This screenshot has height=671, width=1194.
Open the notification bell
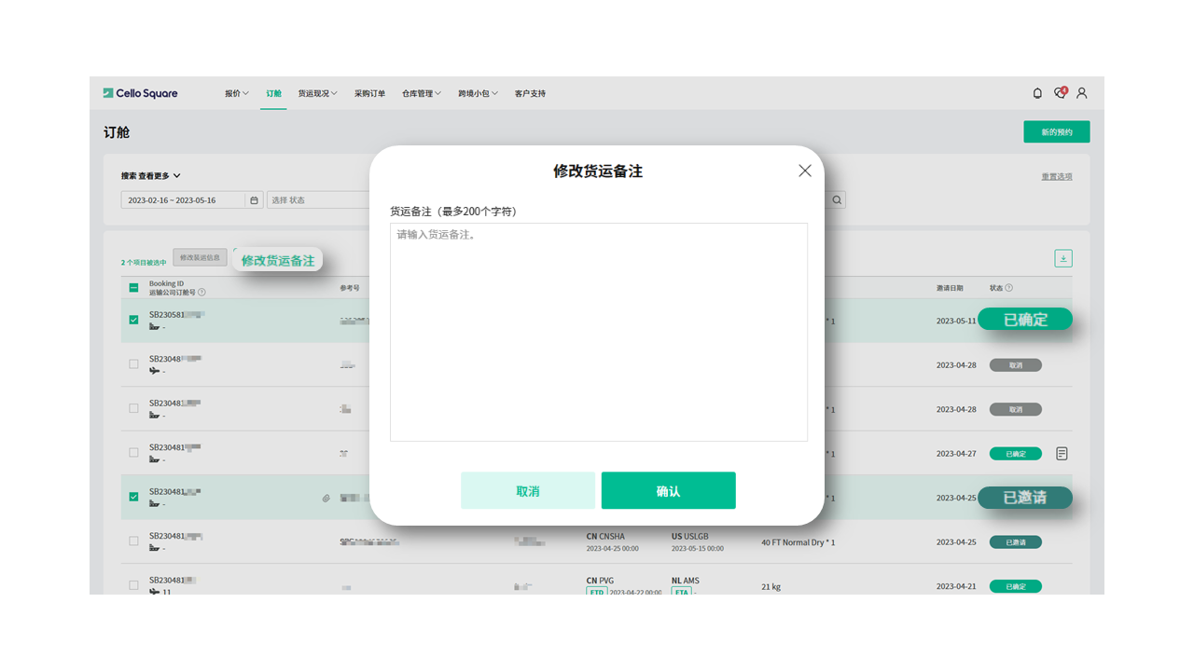[1037, 93]
